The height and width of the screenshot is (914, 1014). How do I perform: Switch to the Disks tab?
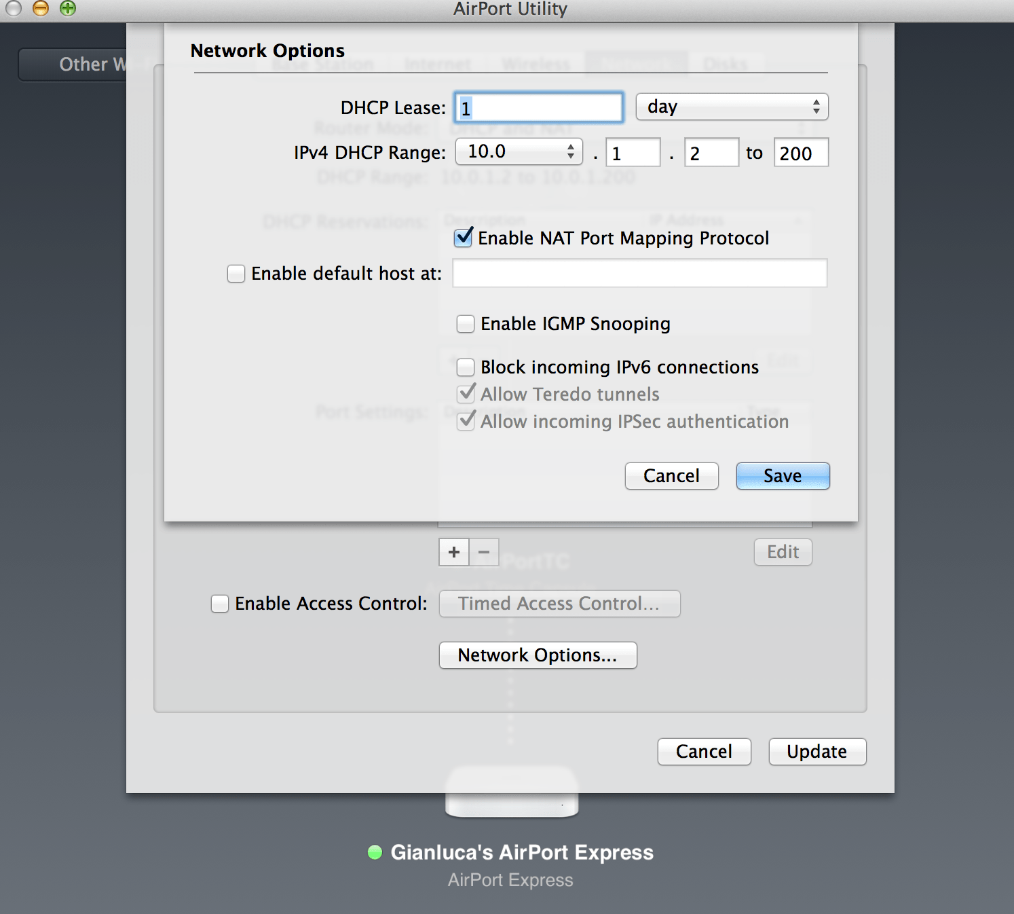[726, 64]
